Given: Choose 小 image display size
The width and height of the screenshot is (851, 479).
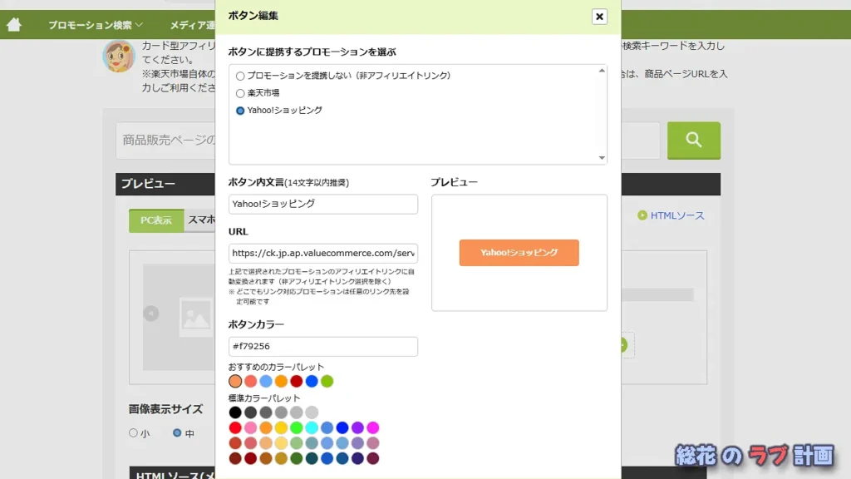Looking at the screenshot, I should (x=133, y=432).
